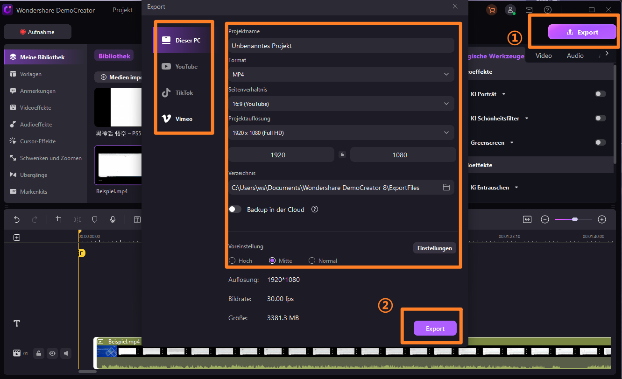Click the add track plus icon
Viewport: 622px width, 379px height.
click(17, 238)
